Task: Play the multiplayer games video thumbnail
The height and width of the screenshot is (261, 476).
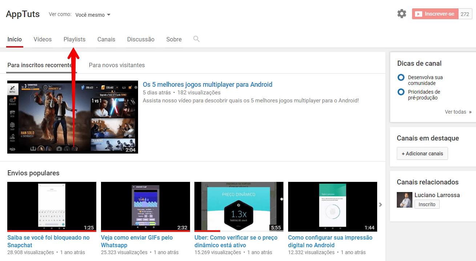Action: tap(73, 117)
